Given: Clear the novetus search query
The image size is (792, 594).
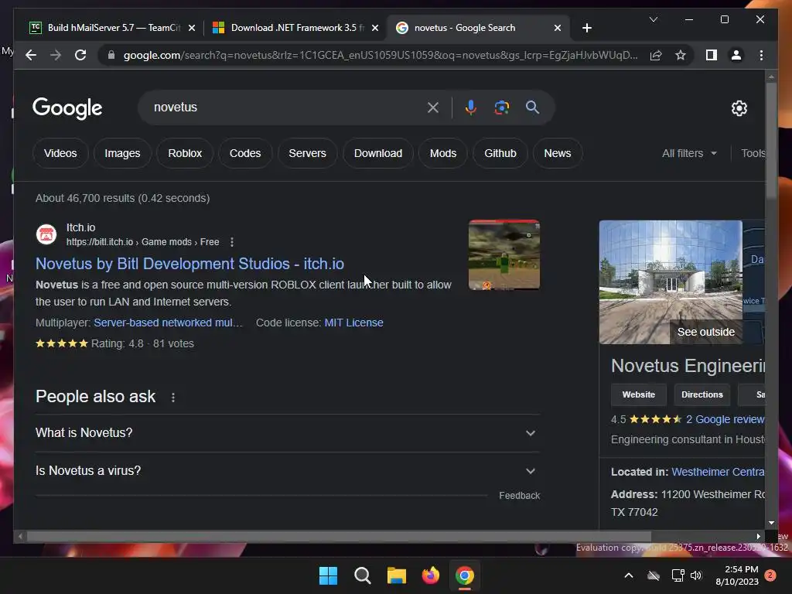Looking at the screenshot, I should pyautogui.click(x=433, y=107).
